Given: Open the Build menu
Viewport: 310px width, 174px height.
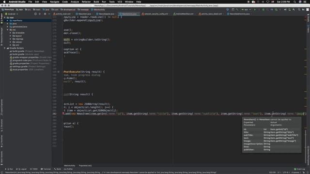Looking at the screenshot, I should [x=96, y=2].
